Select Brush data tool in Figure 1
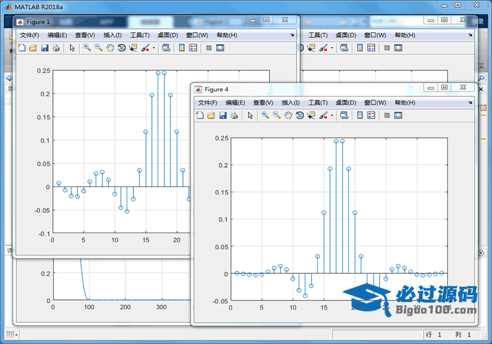 [145, 47]
